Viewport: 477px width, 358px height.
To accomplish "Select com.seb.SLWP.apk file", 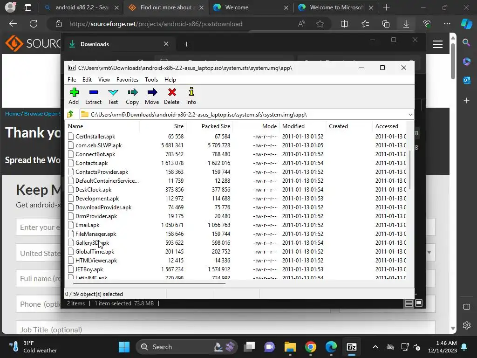I will (x=99, y=145).
